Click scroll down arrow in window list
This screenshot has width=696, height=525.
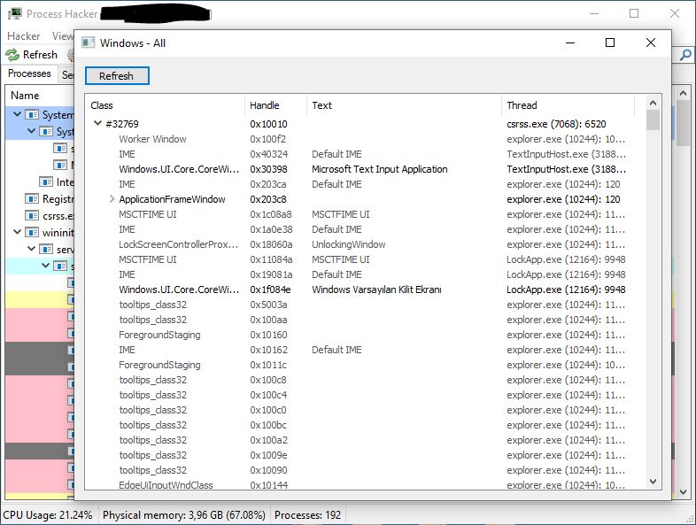tap(653, 482)
